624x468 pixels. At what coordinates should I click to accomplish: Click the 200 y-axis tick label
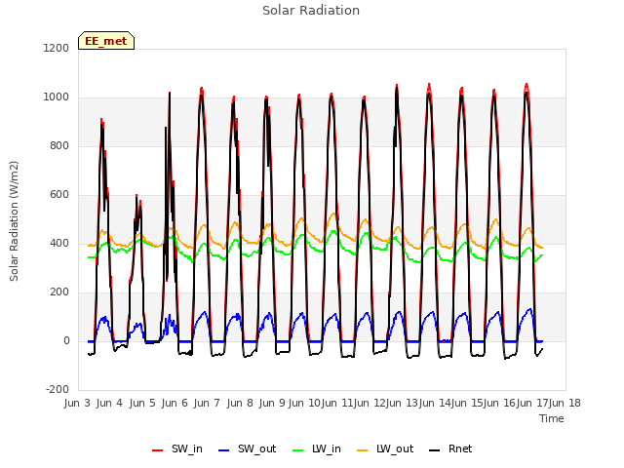tap(59, 292)
